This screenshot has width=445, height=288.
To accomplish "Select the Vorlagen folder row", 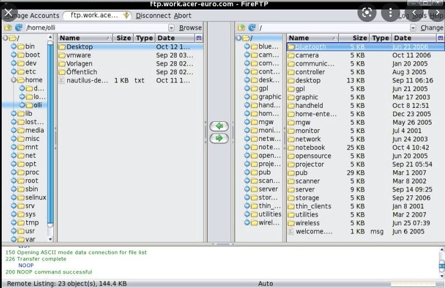I will (130, 63).
